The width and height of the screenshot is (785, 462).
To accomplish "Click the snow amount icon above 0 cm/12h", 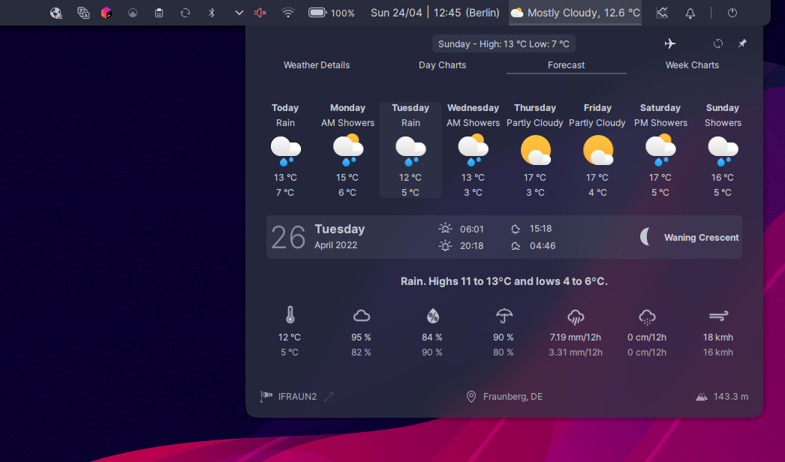I will (647, 316).
